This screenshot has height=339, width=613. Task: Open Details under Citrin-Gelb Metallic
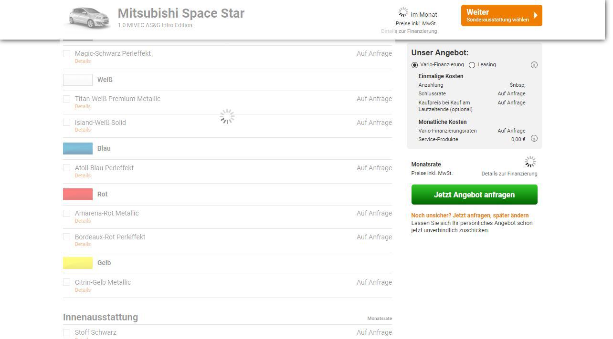[83, 290]
